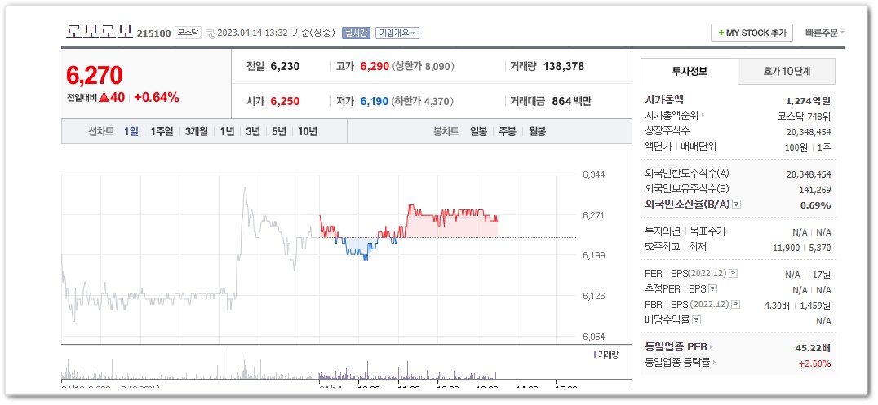Click the MY STOCK 추가 button
Screen dimensions: 878x405
(752, 33)
